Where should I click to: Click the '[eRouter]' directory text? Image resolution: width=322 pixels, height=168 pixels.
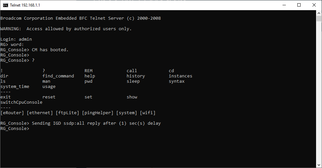tap(12, 113)
